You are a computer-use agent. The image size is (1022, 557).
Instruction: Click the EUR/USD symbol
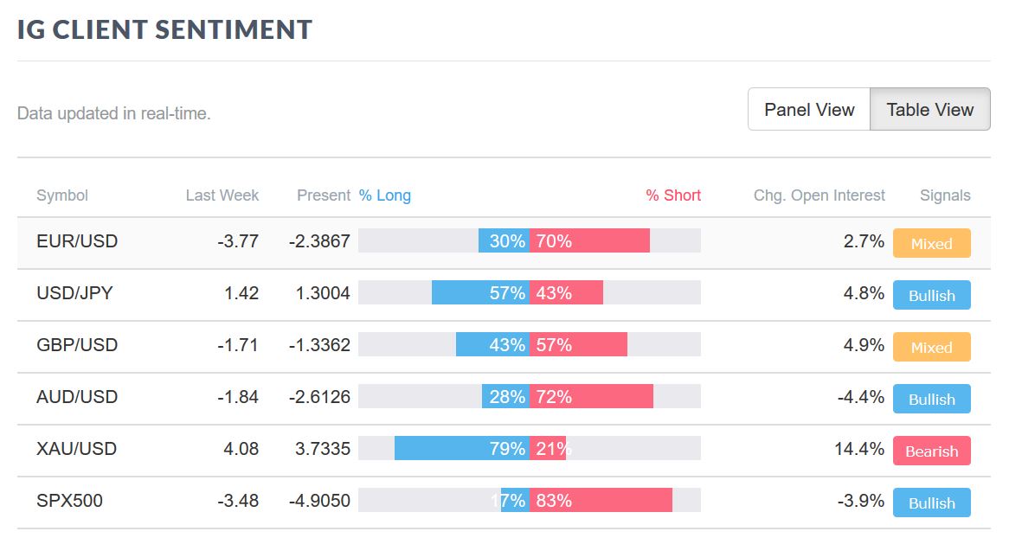[x=77, y=241]
